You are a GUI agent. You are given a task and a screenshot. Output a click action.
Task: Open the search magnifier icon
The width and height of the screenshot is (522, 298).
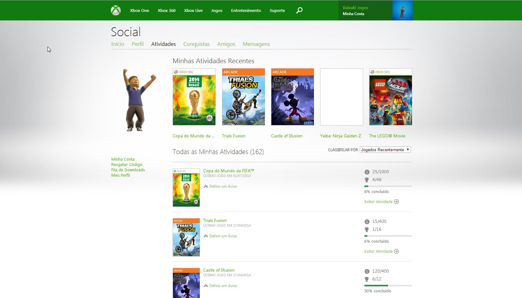(299, 10)
